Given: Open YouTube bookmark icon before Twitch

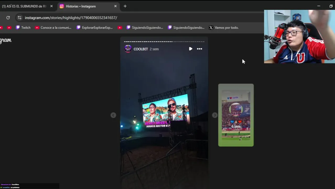Looking at the screenshot, I should click(9, 28).
